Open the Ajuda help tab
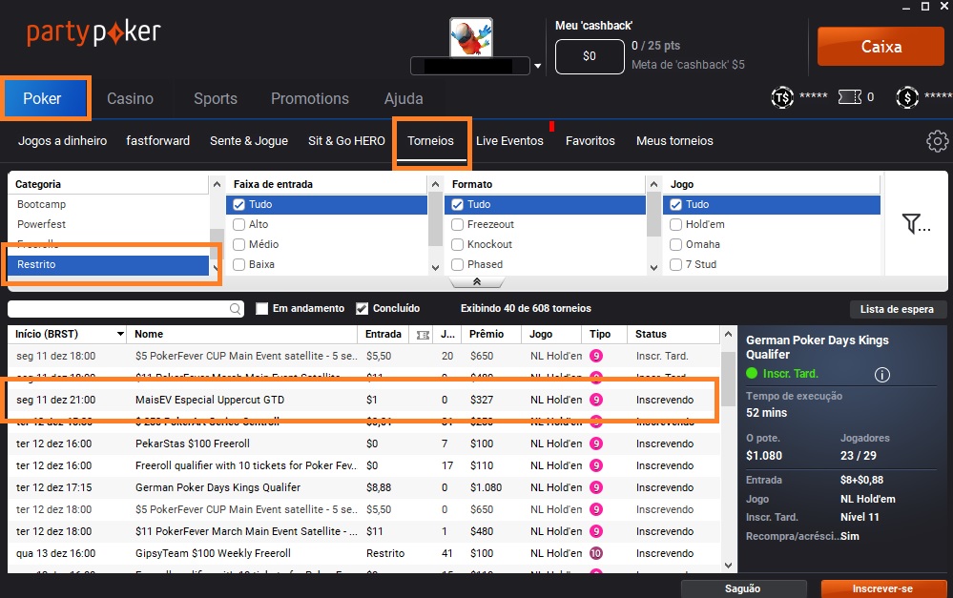Viewport: 953px width, 598px height. [x=404, y=98]
